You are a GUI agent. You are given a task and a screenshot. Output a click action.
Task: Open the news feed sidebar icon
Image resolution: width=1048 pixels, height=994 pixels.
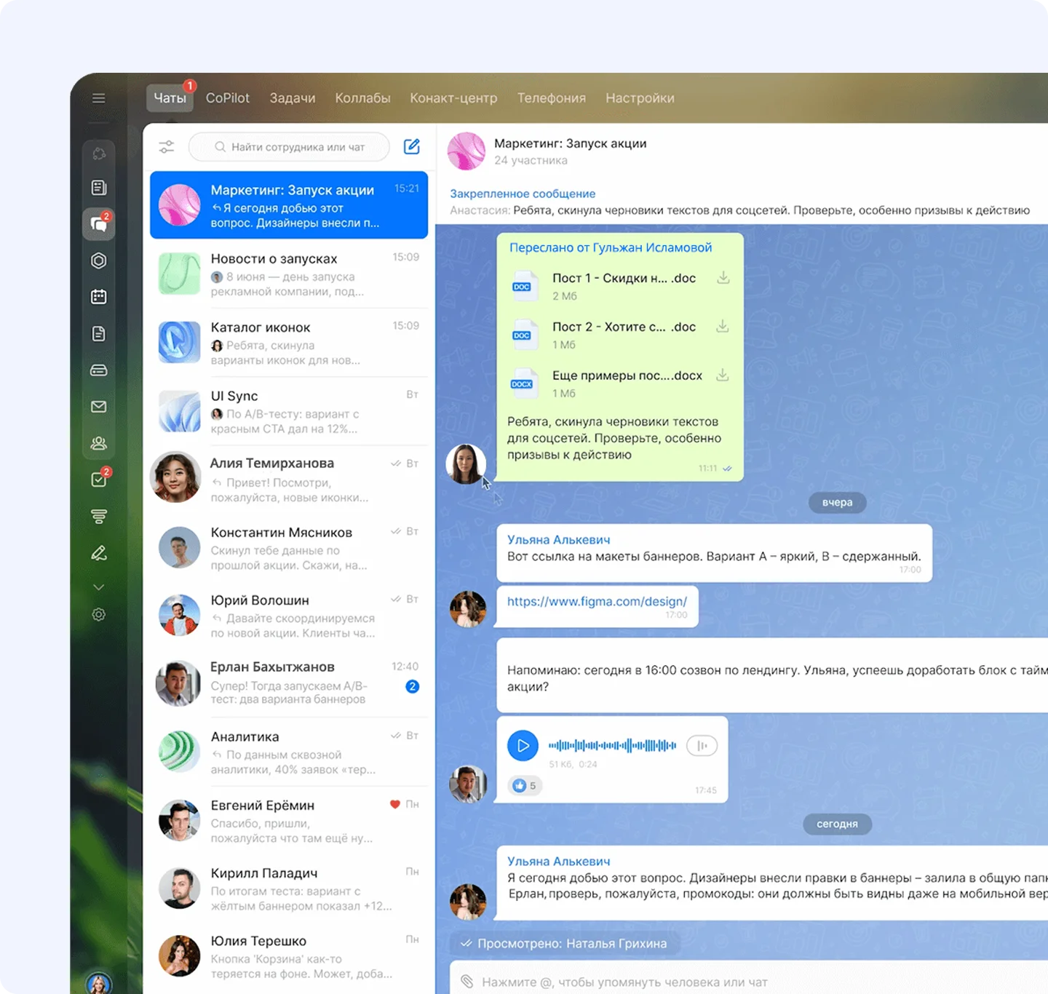pos(99,188)
